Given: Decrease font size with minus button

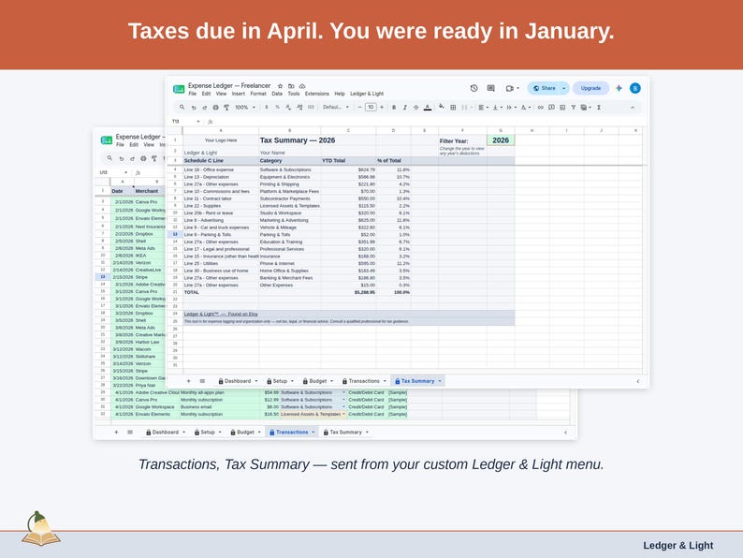Looking at the screenshot, I should coord(359,107).
